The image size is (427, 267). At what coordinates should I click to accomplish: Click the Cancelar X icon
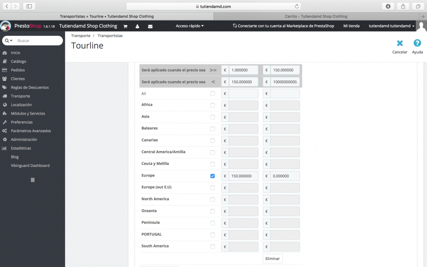tap(400, 43)
